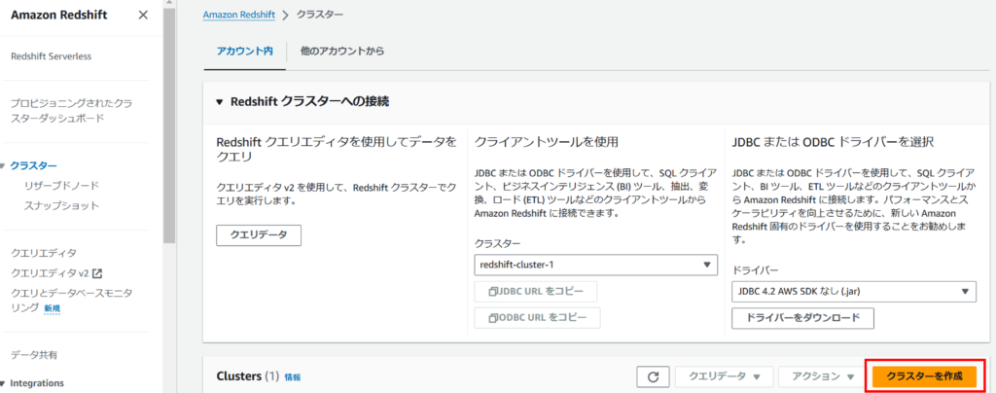The width and height of the screenshot is (996, 393).
Task: Select the アカウント内 tab
Action: pyautogui.click(x=244, y=51)
